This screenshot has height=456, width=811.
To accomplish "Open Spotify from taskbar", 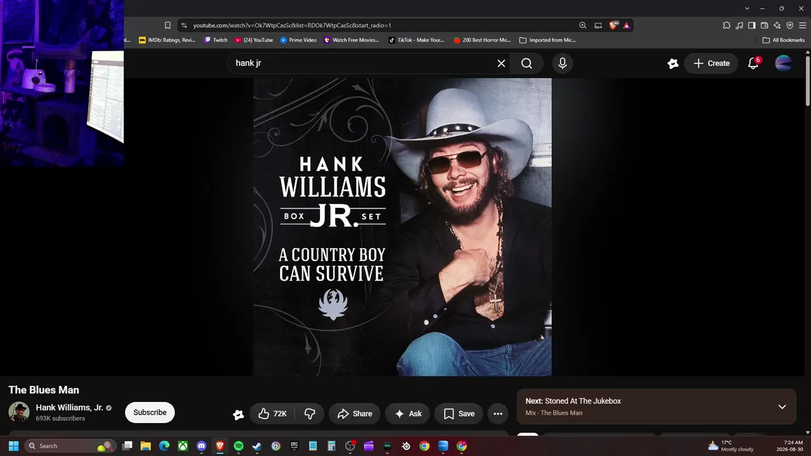I will point(239,446).
